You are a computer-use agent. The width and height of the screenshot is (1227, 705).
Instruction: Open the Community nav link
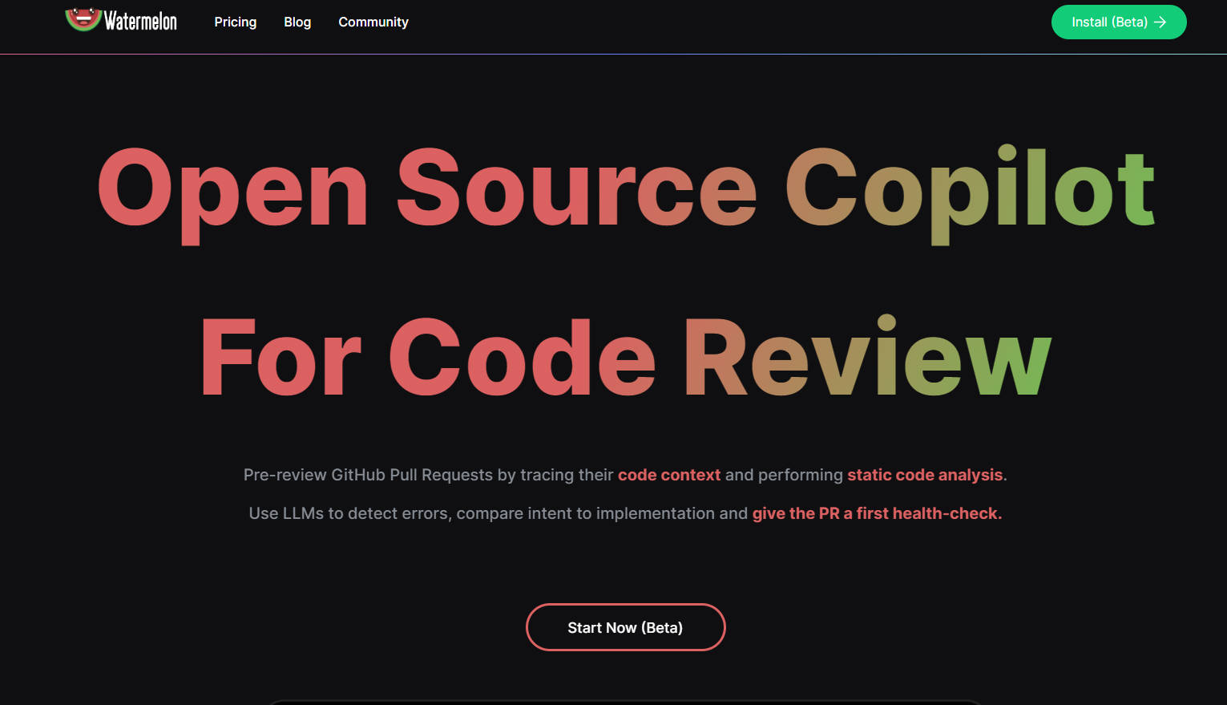pyautogui.click(x=373, y=22)
